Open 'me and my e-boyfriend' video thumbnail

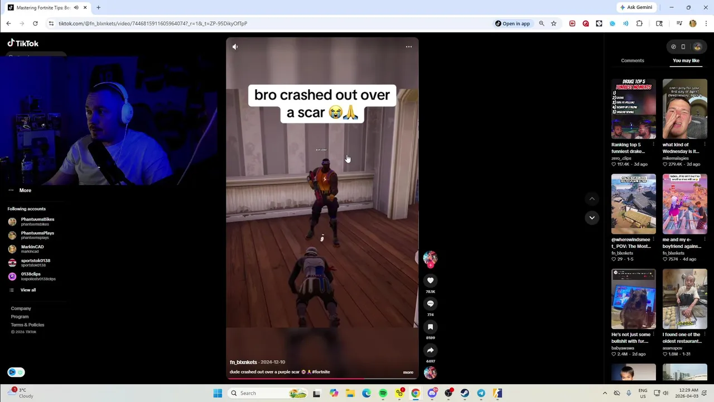[685, 204]
